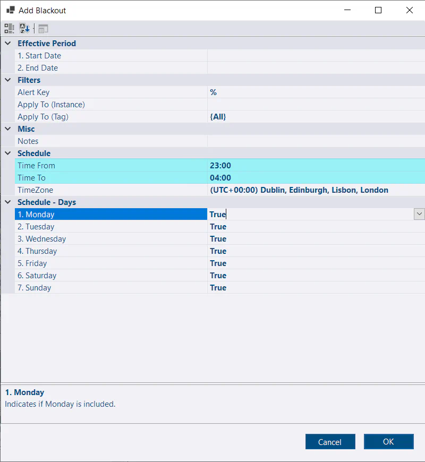Screen dimensions: 425x462
Task: Collapse the Schedule section
Action: coord(8,153)
